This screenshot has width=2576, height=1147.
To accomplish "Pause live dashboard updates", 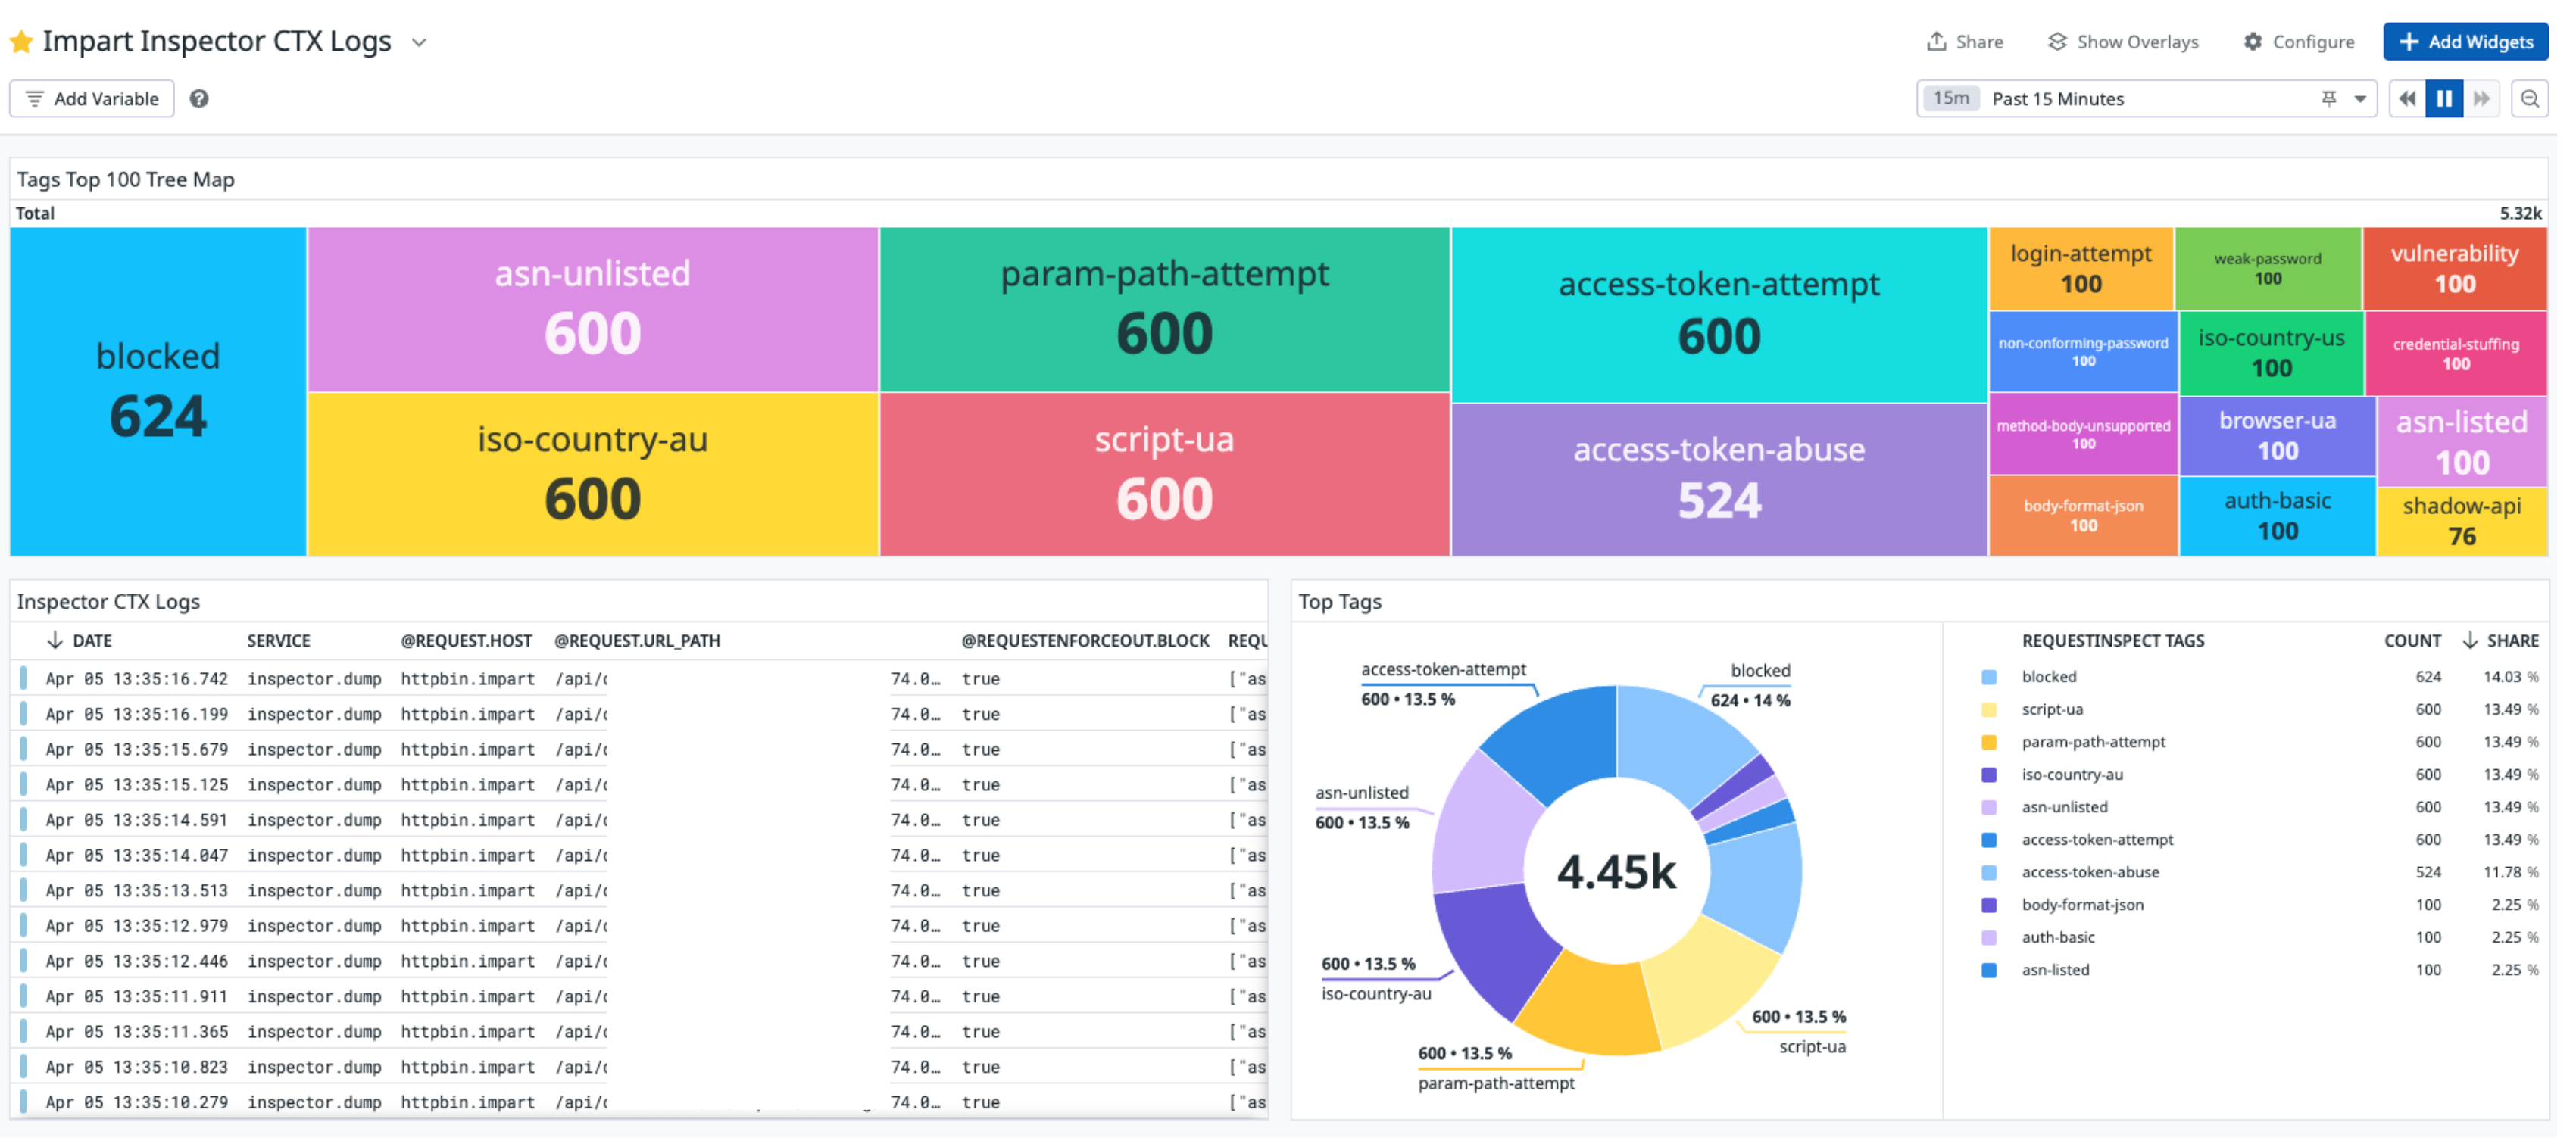I will (x=2445, y=99).
